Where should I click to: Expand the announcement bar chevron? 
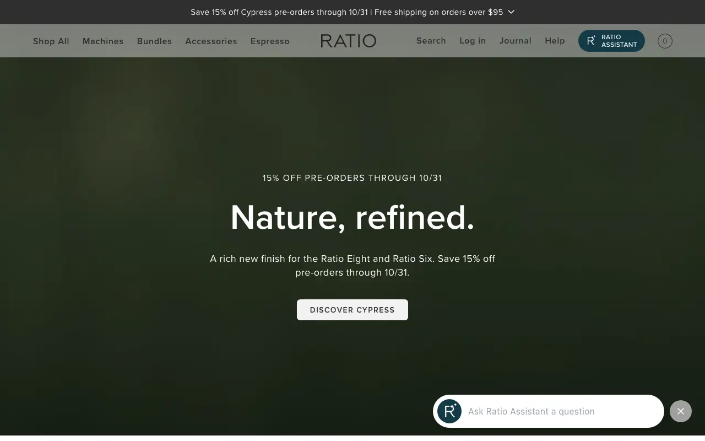coord(511,12)
